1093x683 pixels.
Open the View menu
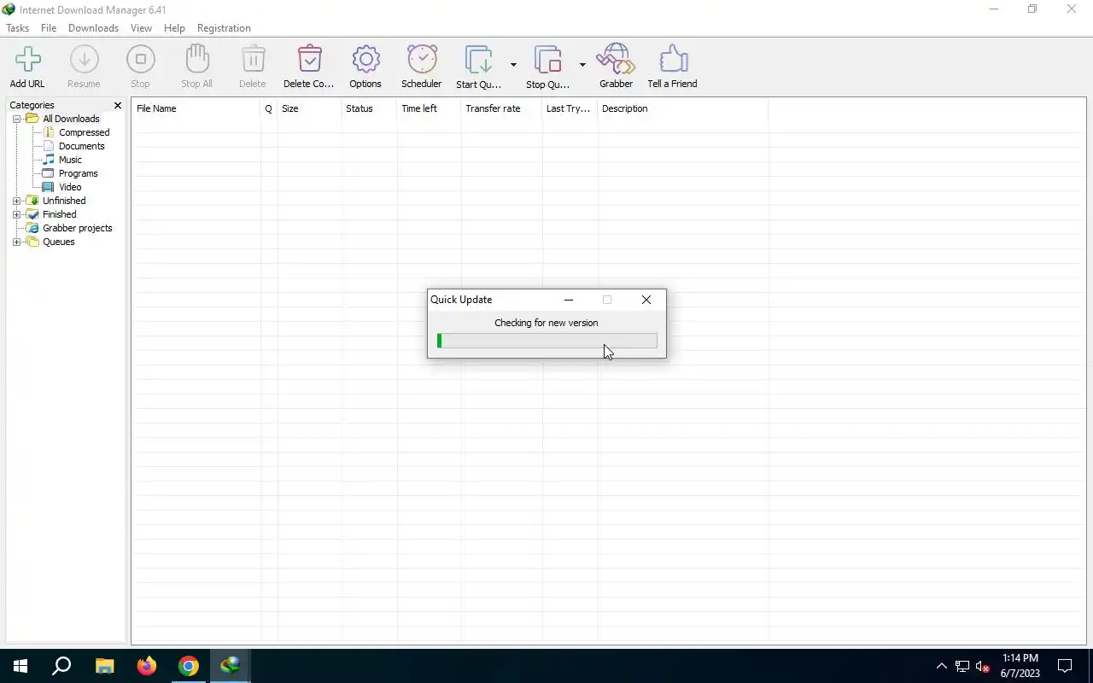(x=141, y=28)
